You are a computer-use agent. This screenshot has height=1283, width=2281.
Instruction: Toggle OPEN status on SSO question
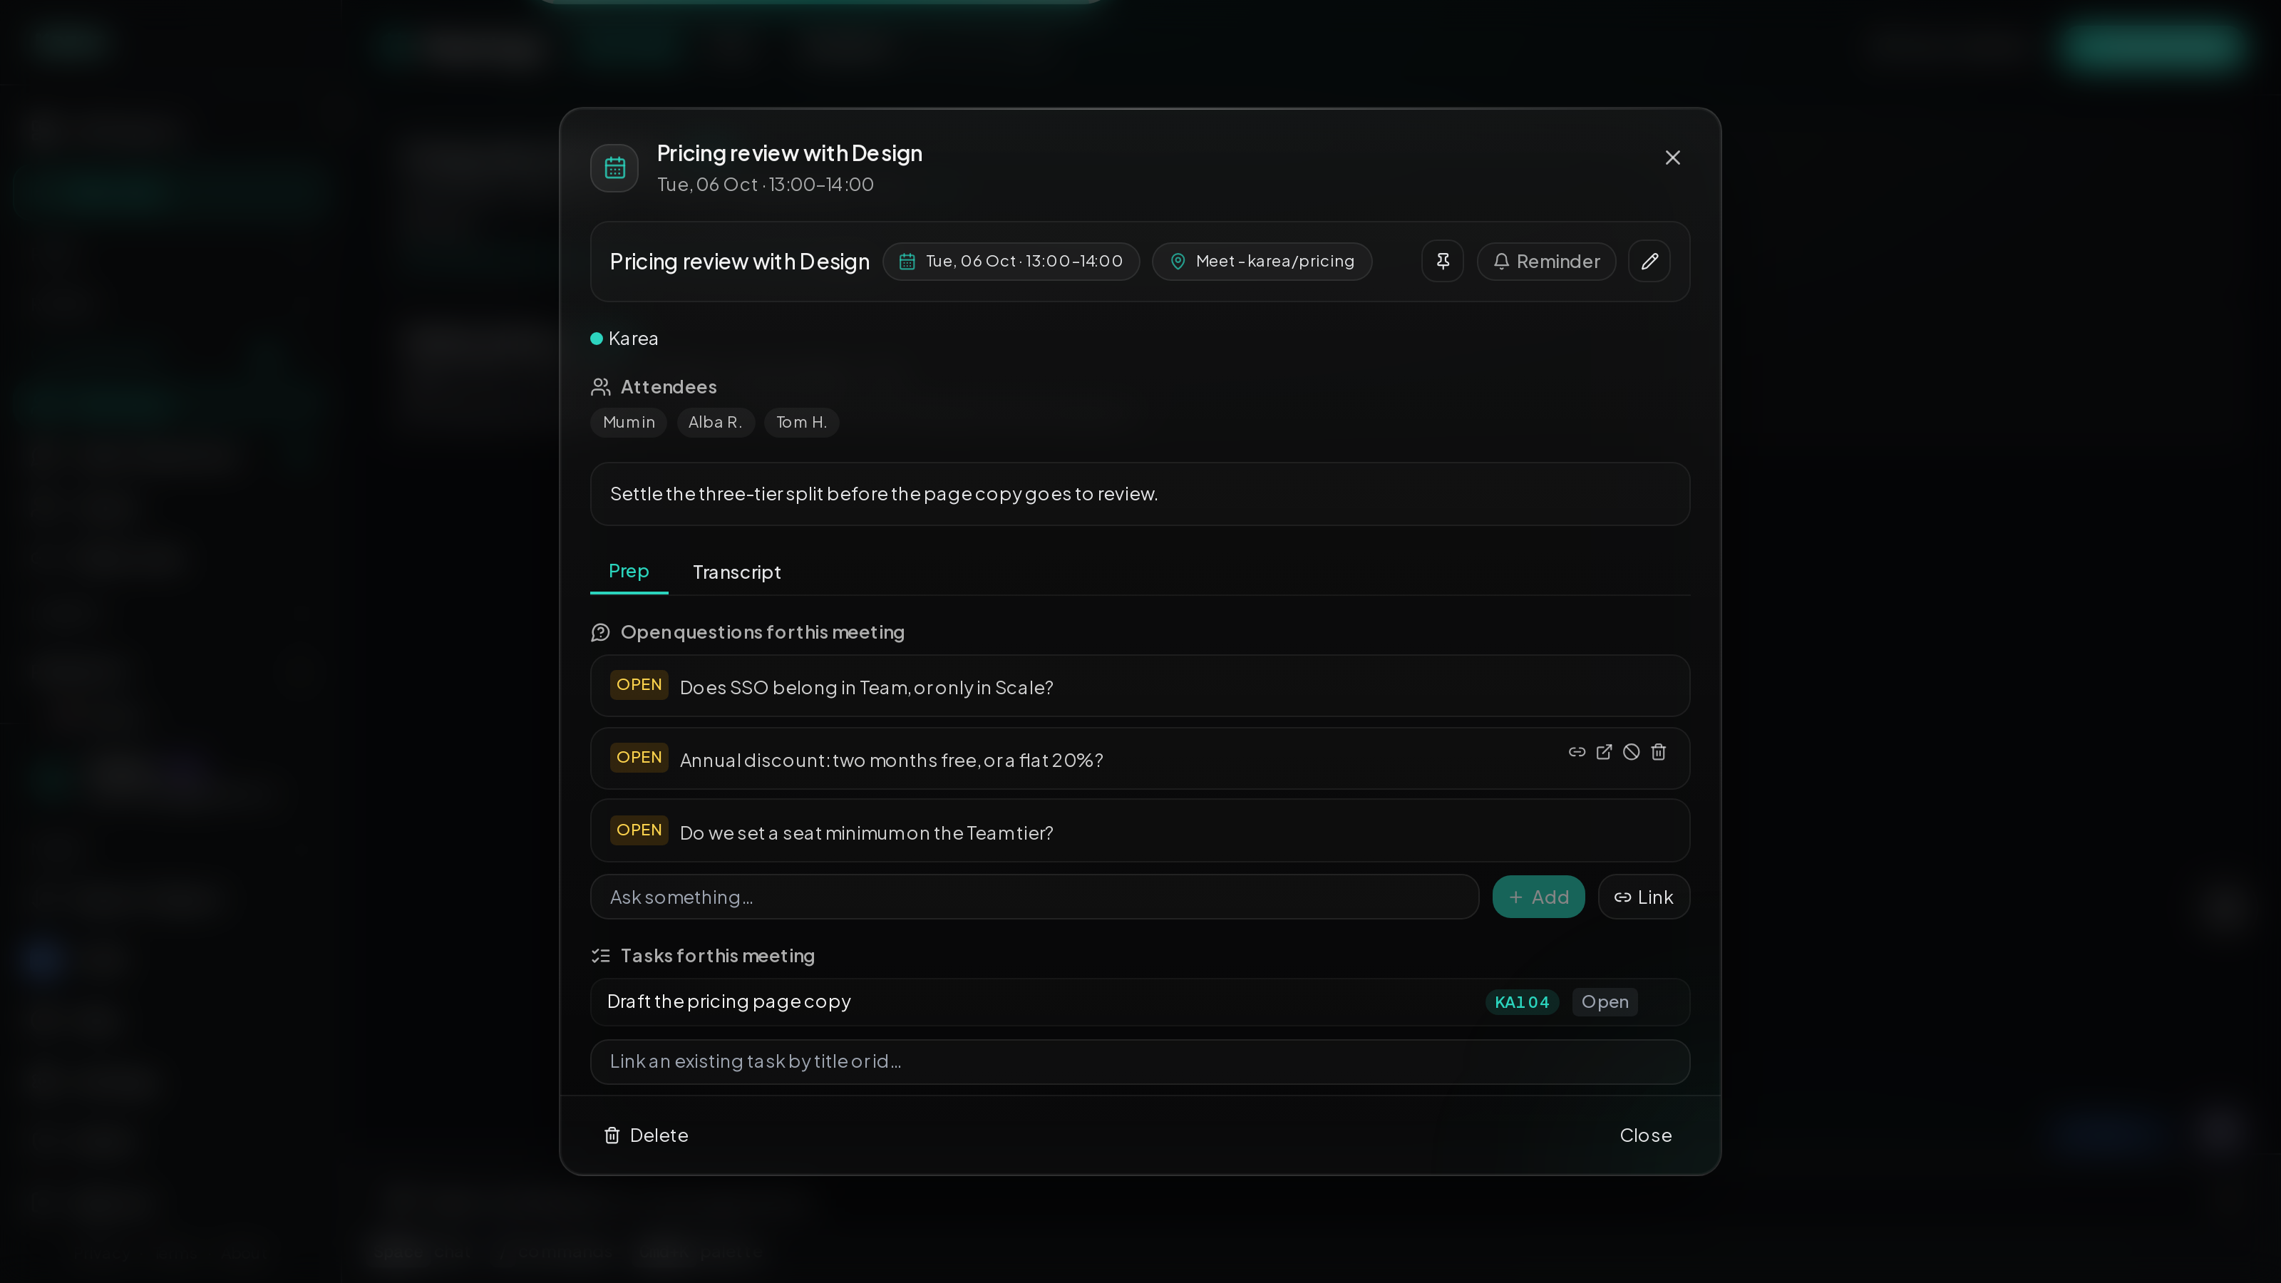[x=639, y=685]
